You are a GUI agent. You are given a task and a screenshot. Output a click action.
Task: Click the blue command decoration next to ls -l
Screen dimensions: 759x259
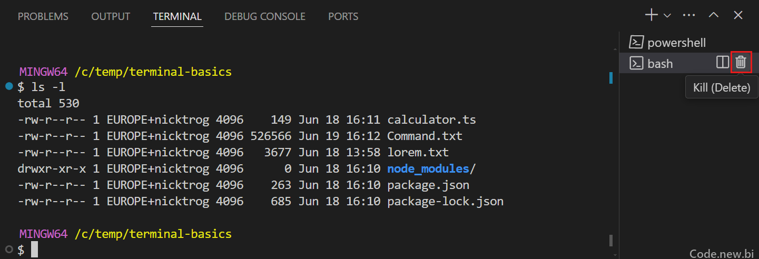9,86
